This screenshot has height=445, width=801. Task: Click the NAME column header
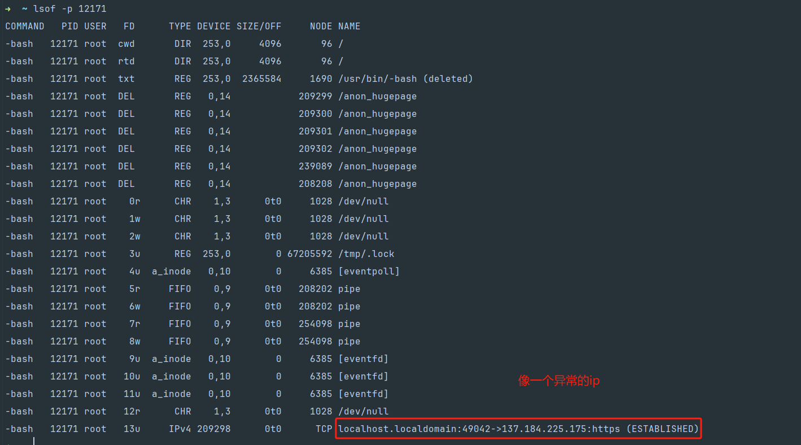[349, 27]
